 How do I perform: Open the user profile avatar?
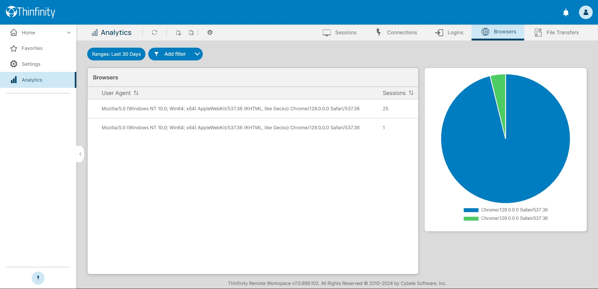[x=586, y=12]
